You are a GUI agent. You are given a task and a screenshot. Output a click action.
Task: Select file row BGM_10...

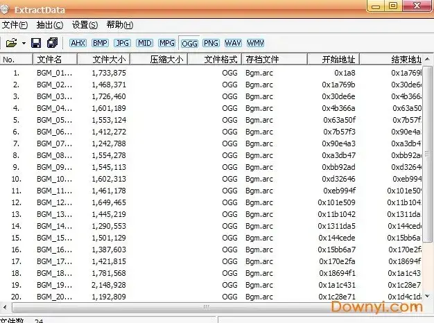point(211,179)
